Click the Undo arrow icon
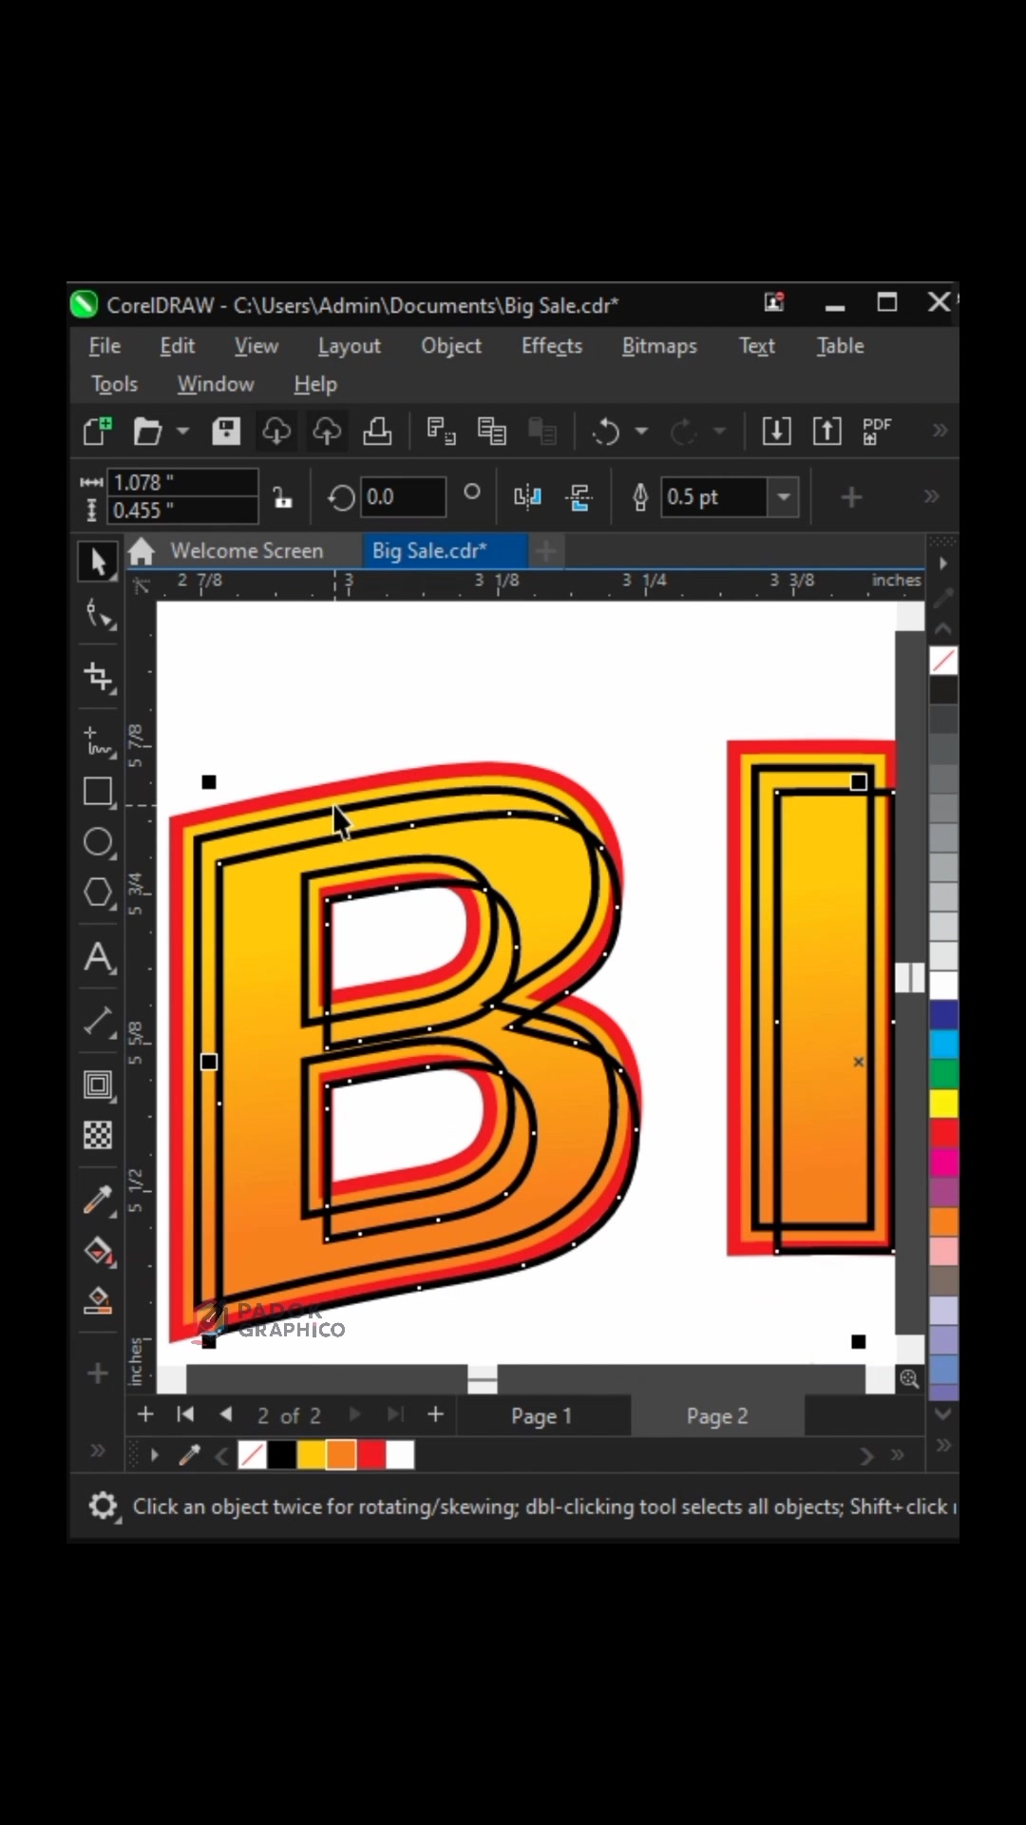This screenshot has height=1825, width=1026. (606, 432)
